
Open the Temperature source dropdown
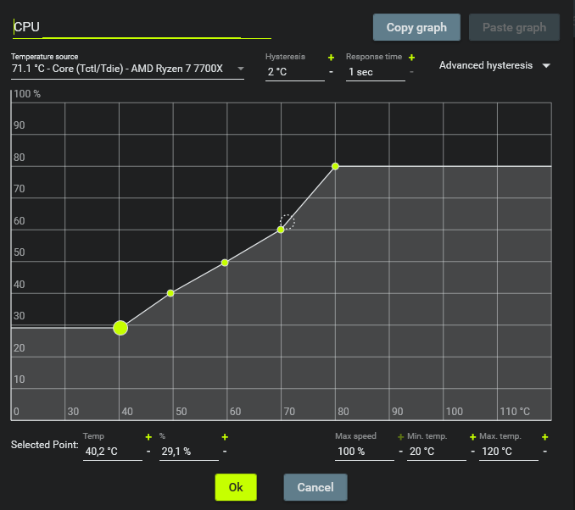tap(127, 69)
